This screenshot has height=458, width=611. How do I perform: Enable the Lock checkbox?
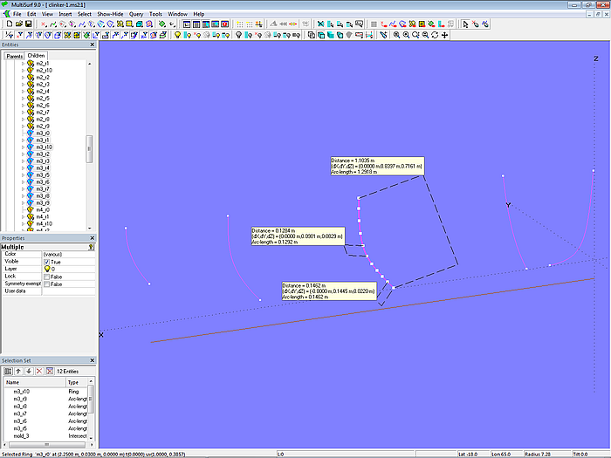point(47,277)
